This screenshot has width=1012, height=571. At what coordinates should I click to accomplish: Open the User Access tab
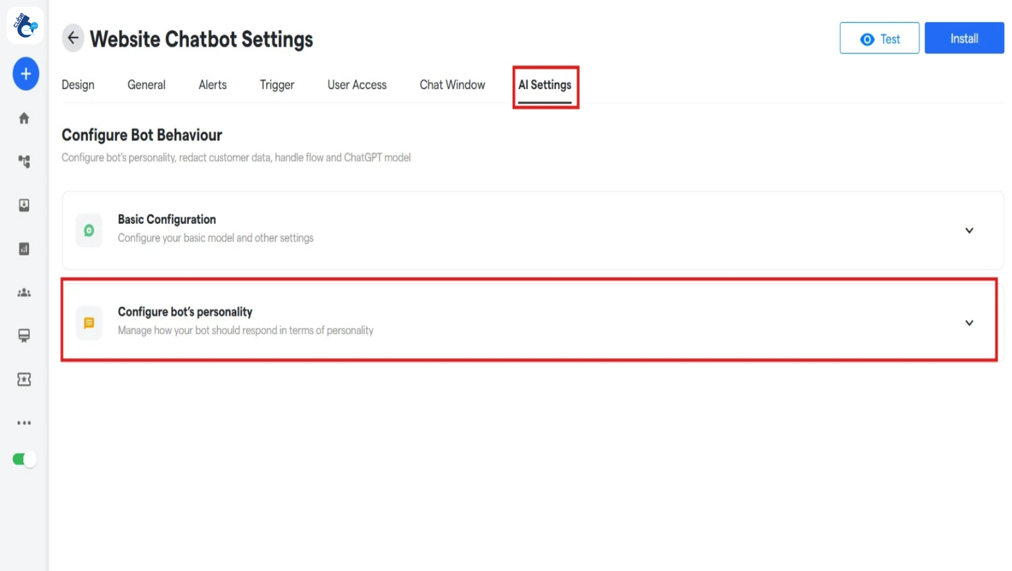click(x=357, y=85)
